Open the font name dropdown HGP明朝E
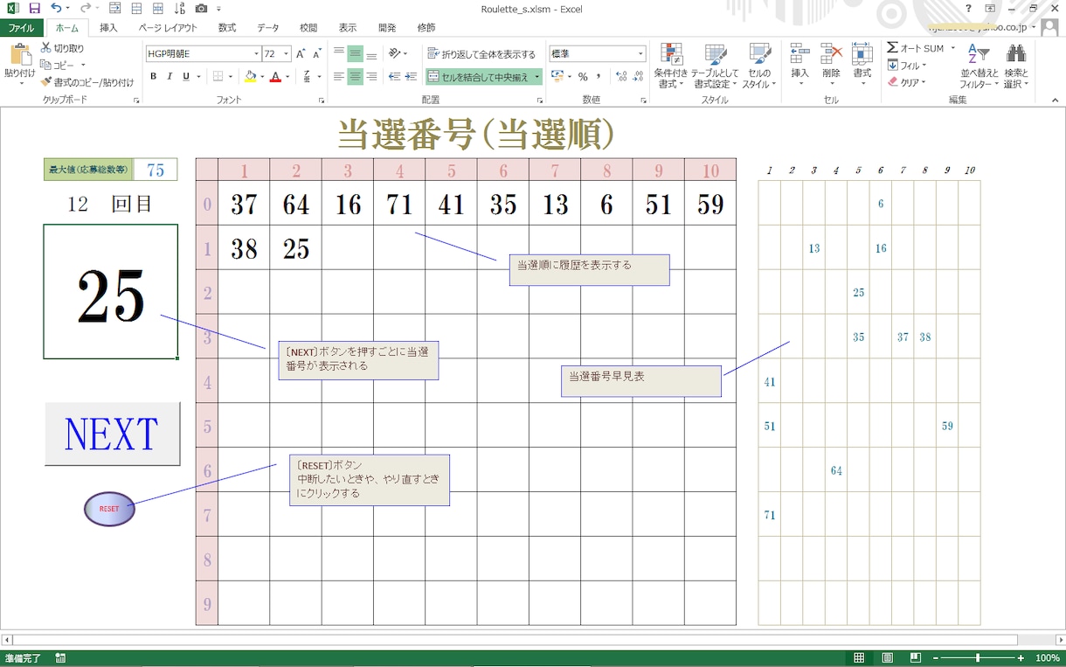The width and height of the screenshot is (1066, 667). point(257,54)
